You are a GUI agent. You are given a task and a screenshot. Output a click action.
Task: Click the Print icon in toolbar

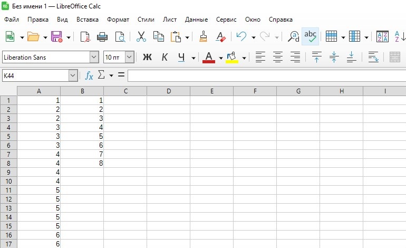point(102,37)
